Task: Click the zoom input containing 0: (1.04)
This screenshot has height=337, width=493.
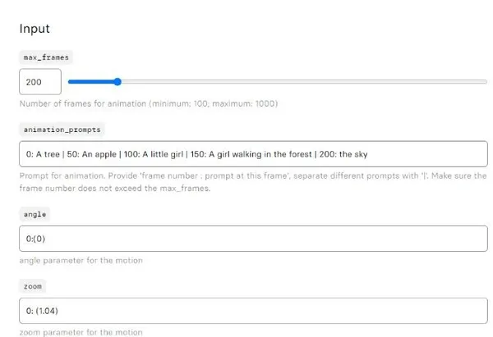Action: click(253, 311)
